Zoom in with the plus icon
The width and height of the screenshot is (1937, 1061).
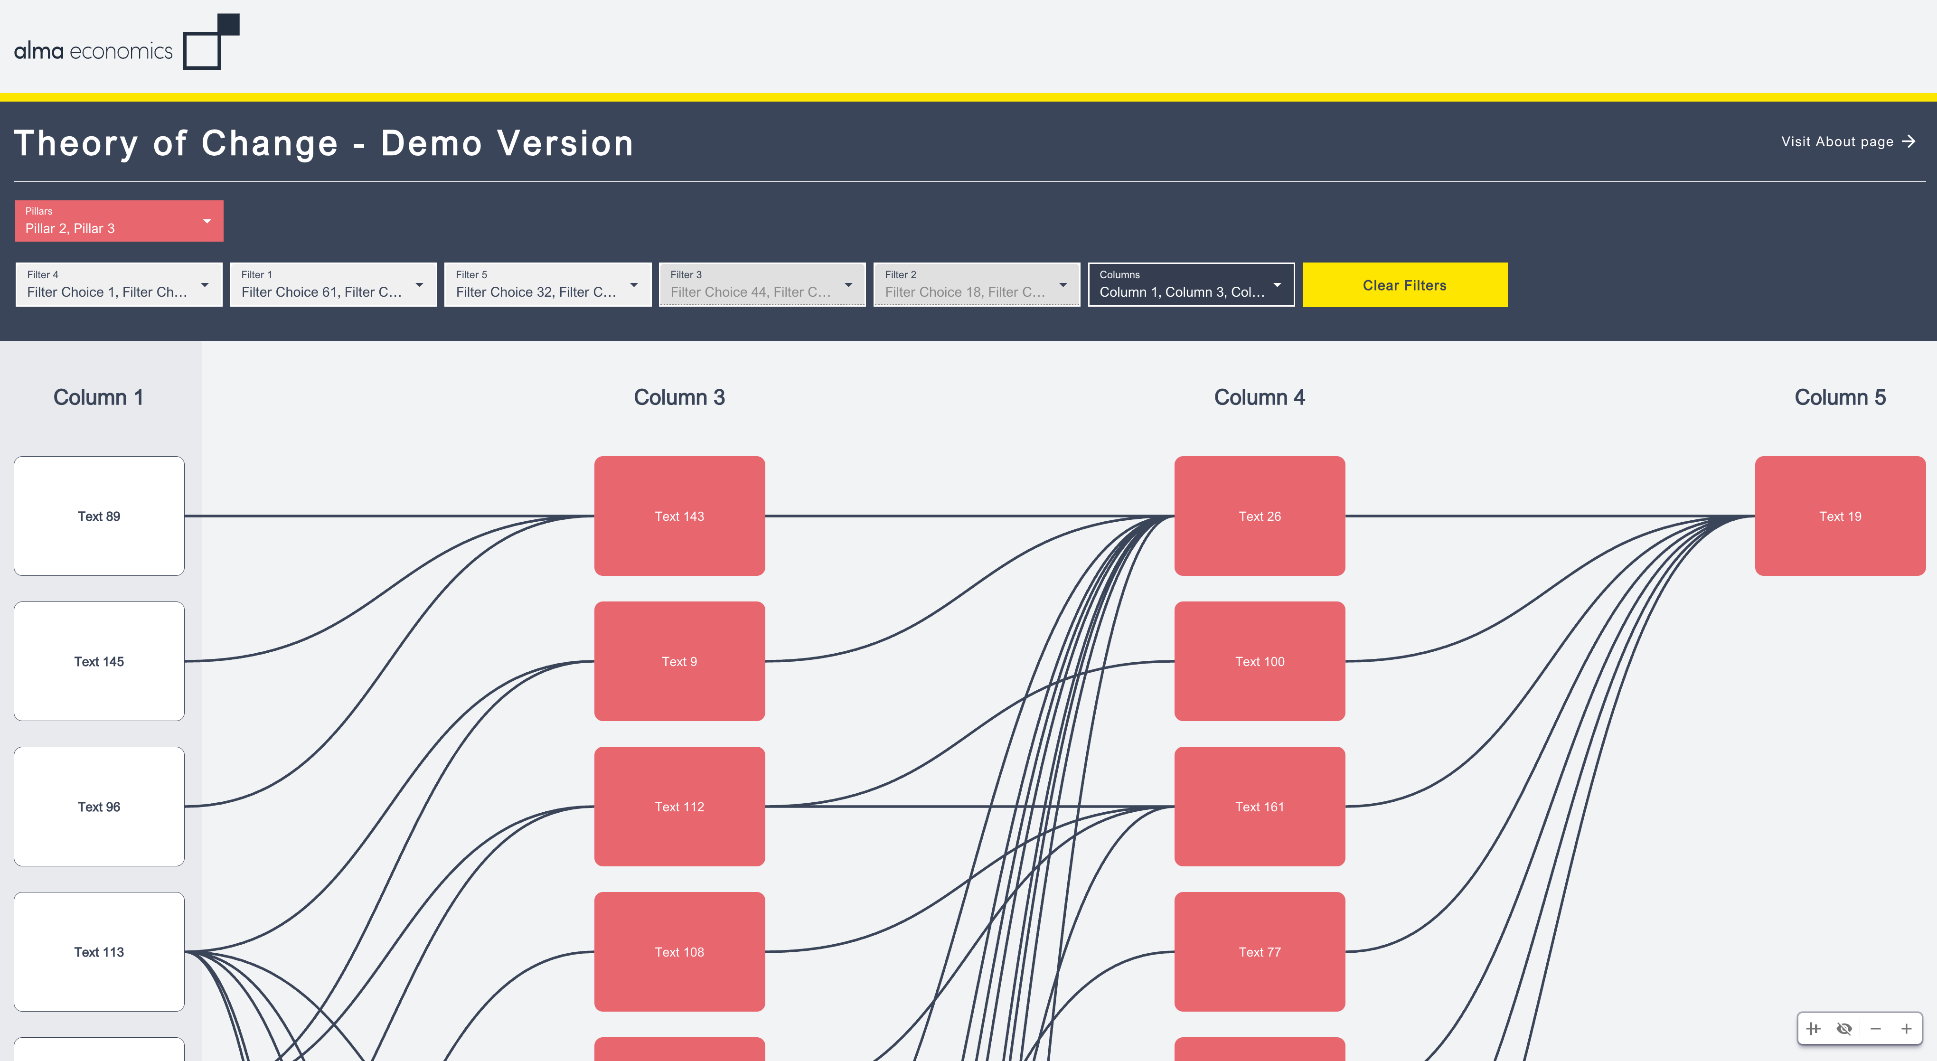coord(1906,1029)
